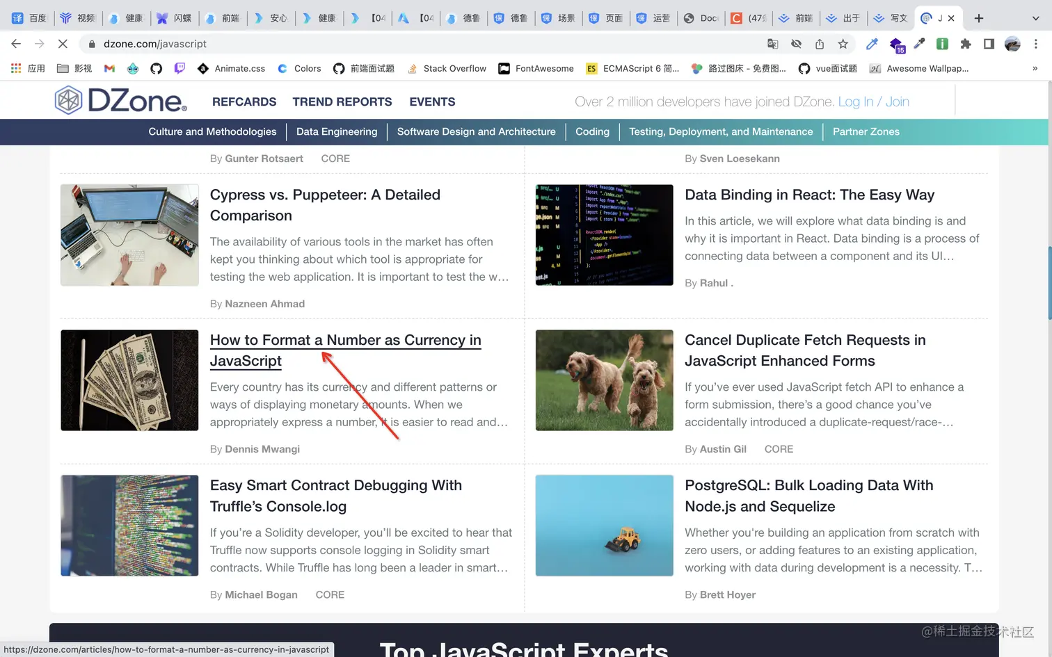
Task: Show more bookmarks via overflow chevron
Action: tap(1035, 68)
